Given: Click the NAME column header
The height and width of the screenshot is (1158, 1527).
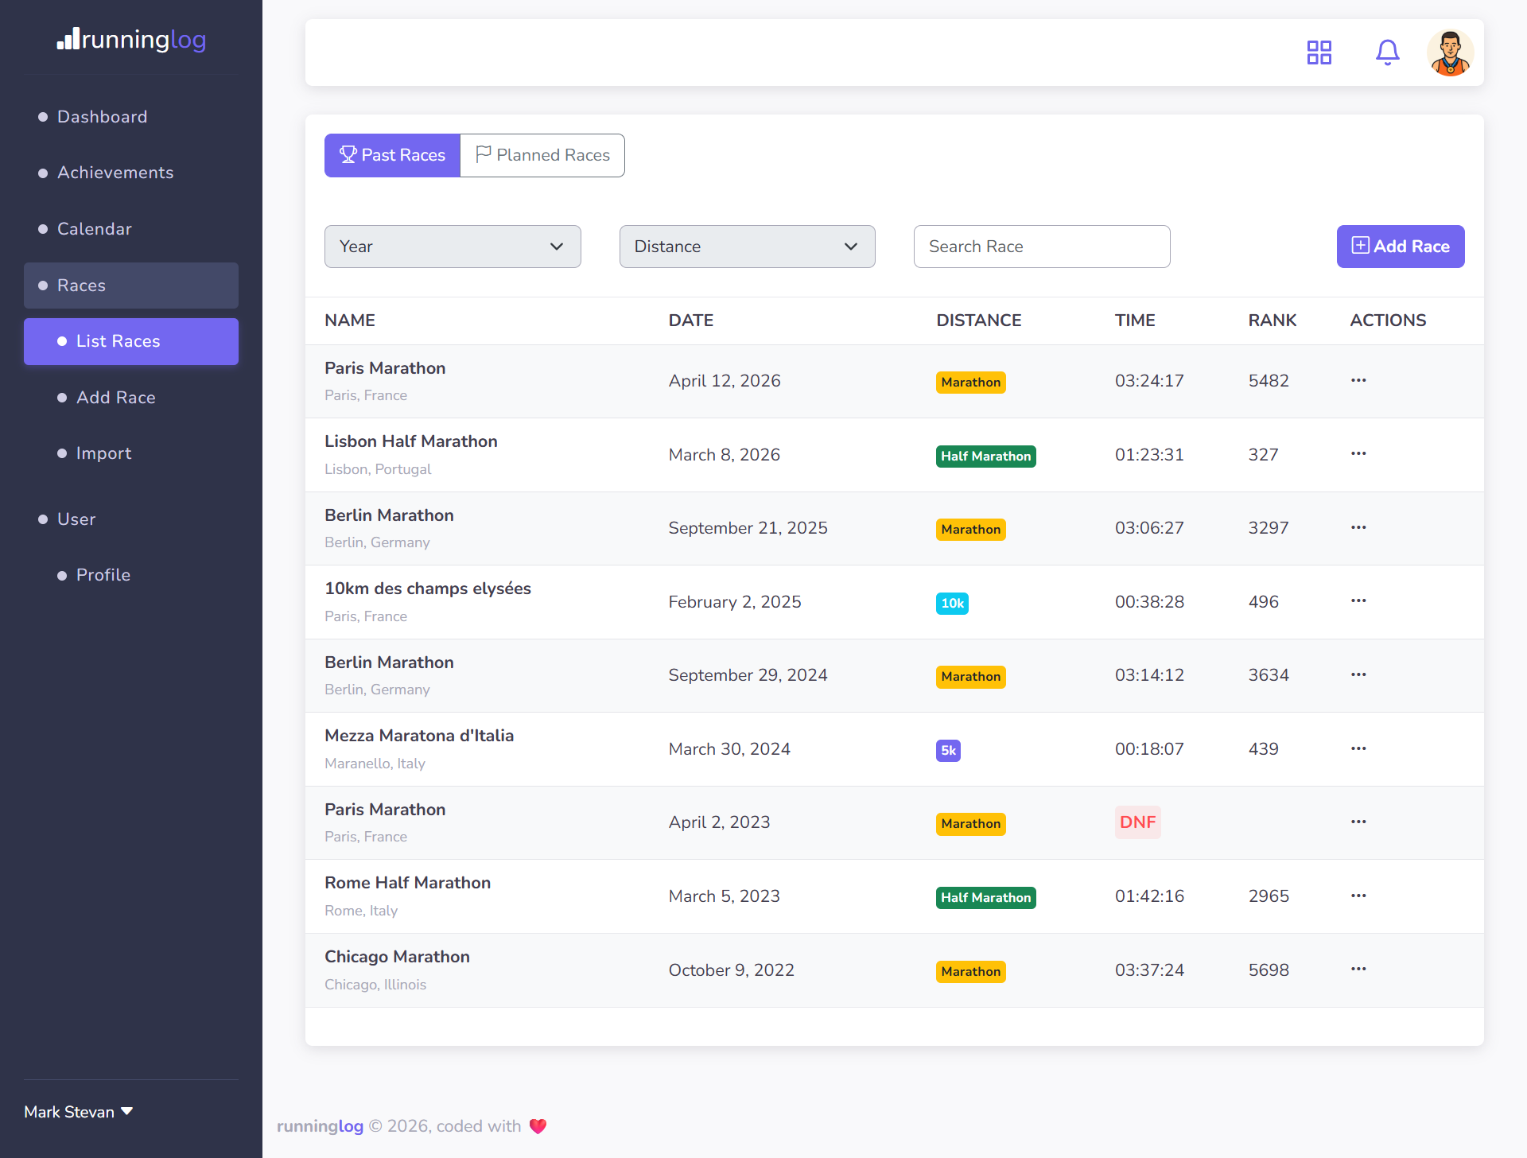Looking at the screenshot, I should [350, 321].
